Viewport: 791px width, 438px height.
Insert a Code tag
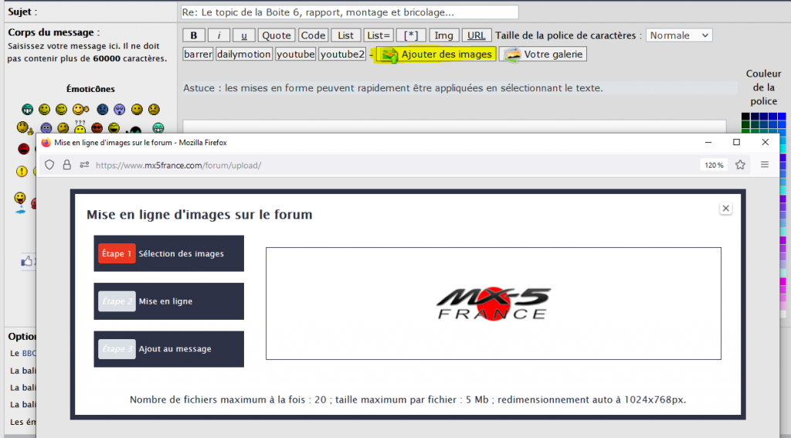[314, 36]
